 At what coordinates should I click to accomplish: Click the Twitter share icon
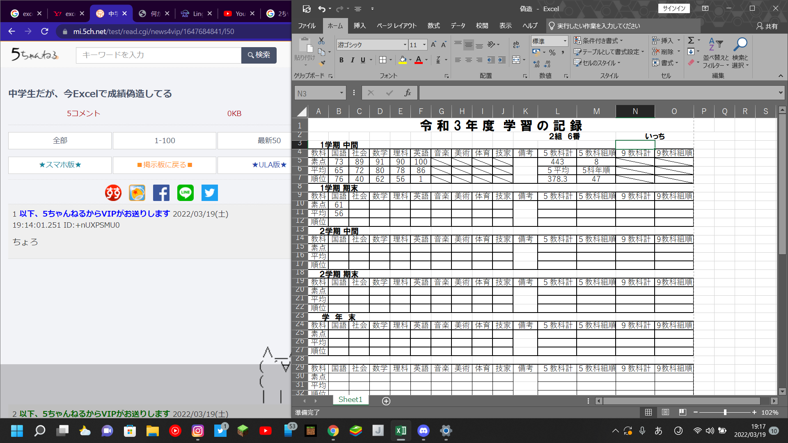click(x=209, y=193)
